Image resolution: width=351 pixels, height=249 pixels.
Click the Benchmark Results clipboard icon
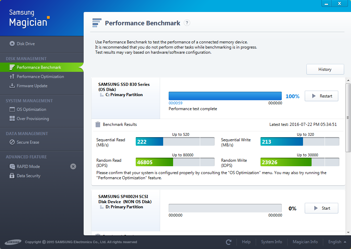[98, 124]
